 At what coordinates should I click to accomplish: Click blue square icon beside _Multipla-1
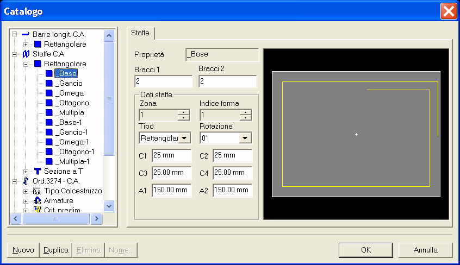point(49,161)
